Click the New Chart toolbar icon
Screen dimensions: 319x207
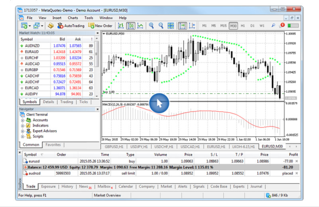[24, 26]
